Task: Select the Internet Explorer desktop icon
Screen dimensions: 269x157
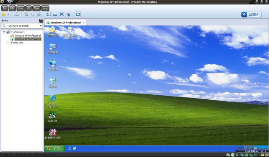Action: point(53,101)
